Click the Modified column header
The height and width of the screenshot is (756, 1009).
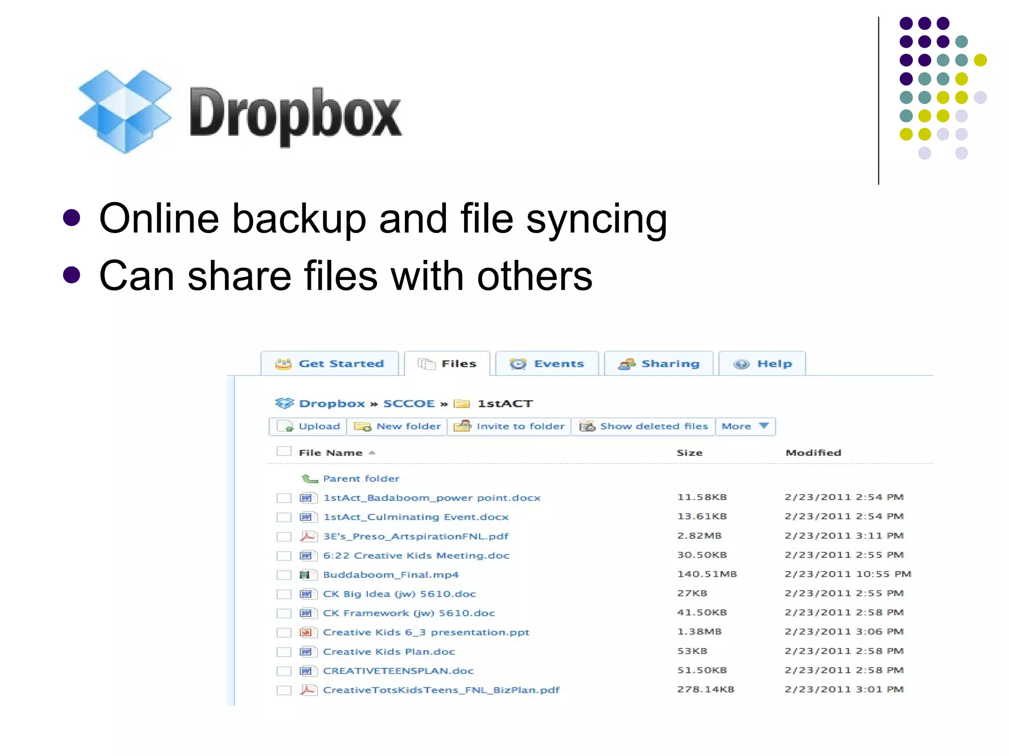click(813, 453)
